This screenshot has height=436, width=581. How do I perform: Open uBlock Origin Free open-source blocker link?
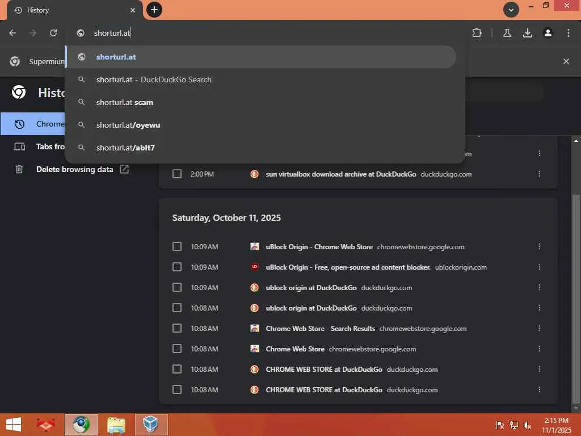coord(348,267)
